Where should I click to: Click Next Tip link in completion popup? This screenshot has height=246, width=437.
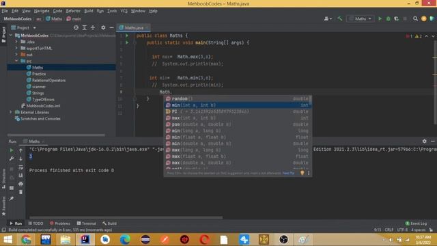(x=288, y=173)
